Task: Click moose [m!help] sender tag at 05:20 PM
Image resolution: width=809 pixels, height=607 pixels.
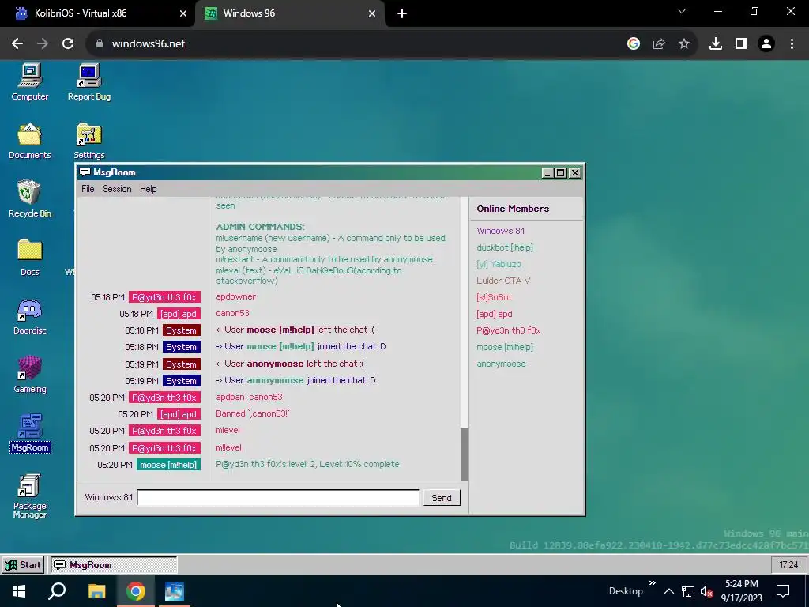Action: pos(169,465)
